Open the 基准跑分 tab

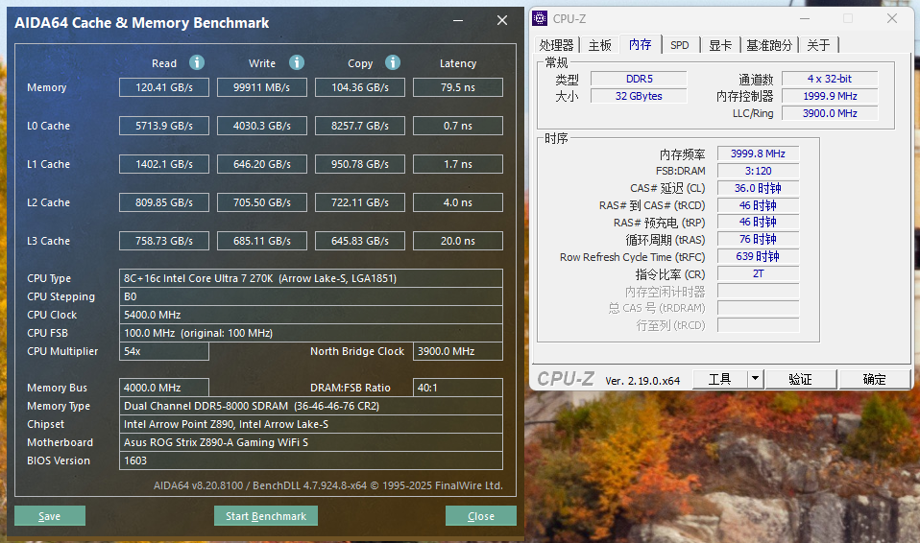coord(770,45)
